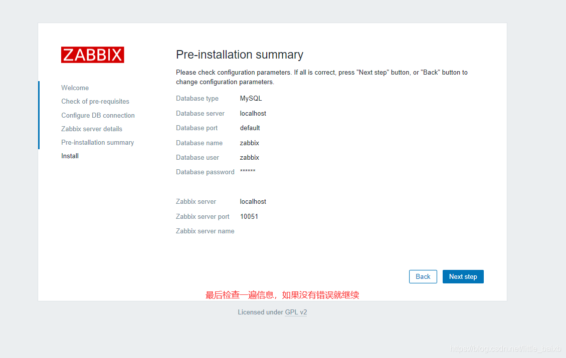Click the Database port label
566x358 pixels.
pyautogui.click(x=197, y=128)
